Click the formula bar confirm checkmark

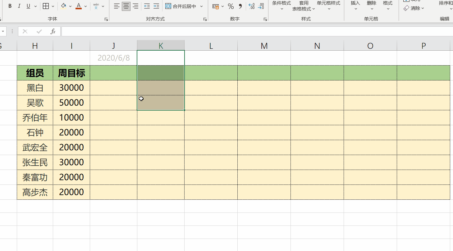(x=39, y=31)
